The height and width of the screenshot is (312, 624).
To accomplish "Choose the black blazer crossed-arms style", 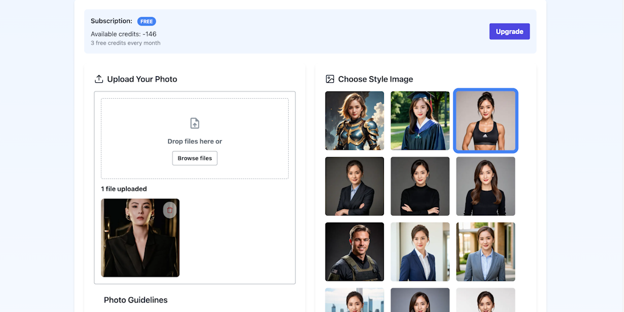I will tap(355, 186).
